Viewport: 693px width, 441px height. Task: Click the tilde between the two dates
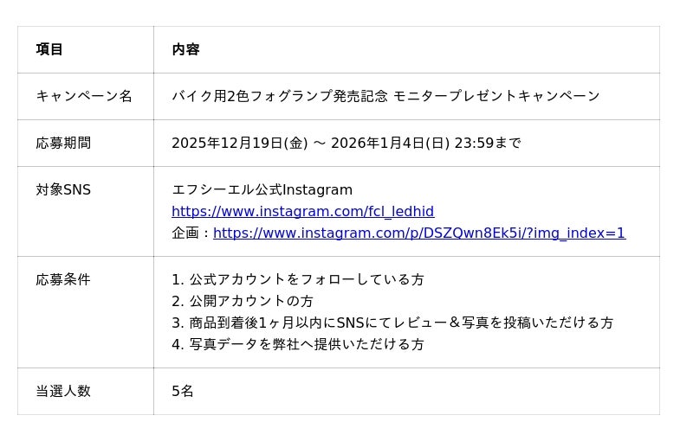coord(319,143)
